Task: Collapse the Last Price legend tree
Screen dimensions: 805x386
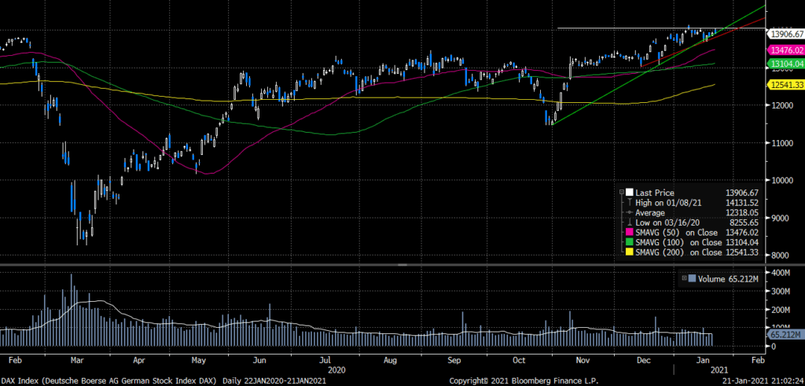Action: 622,193
